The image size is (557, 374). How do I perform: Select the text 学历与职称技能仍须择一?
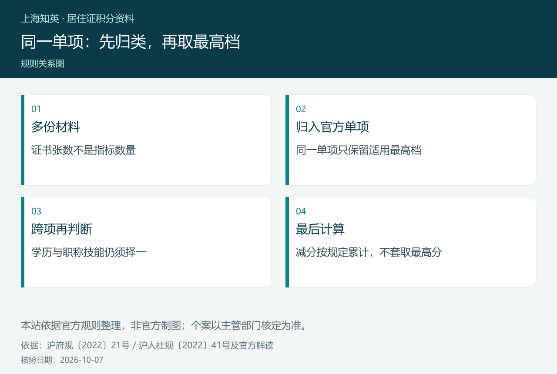pyautogui.click(x=89, y=252)
